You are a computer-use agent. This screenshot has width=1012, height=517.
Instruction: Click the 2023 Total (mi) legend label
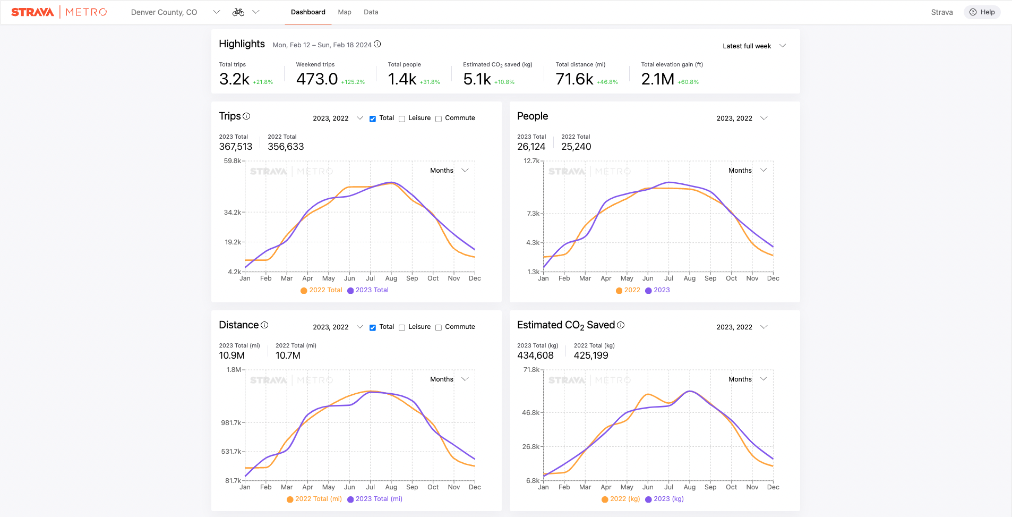click(x=379, y=499)
